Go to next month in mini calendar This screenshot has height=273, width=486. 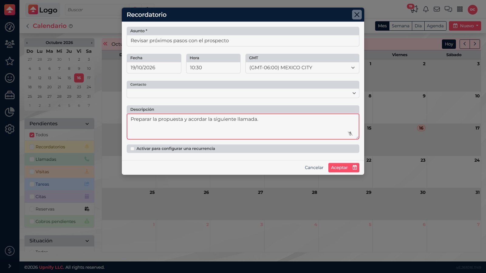click(x=92, y=43)
